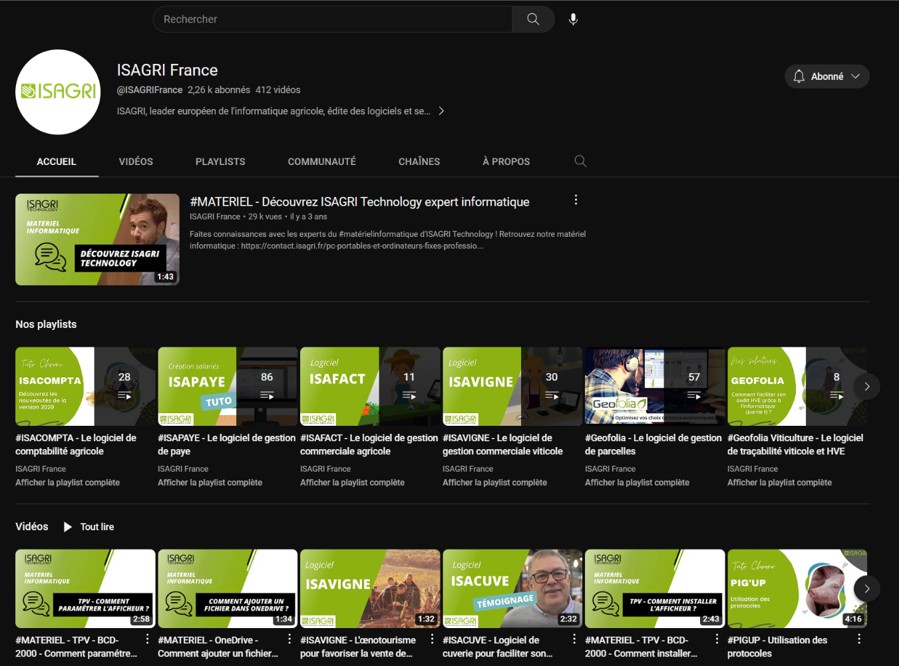Open ISAPAYE playlist title link

coord(226,444)
